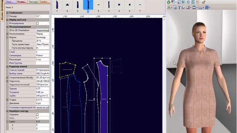Click the green recycle refresh icon

pos(169,2)
